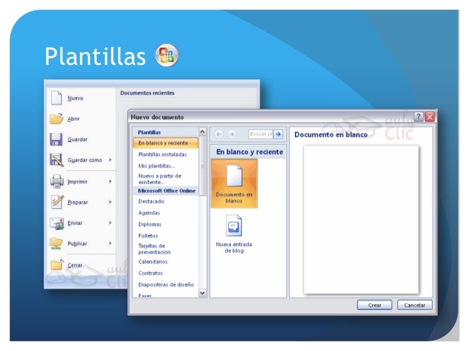
Task: Expand the Guardar como submenu arrow
Action: click(110, 160)
